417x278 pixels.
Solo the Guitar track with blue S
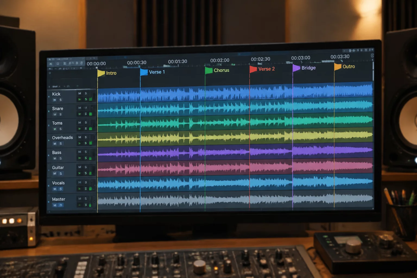(61, 173)
